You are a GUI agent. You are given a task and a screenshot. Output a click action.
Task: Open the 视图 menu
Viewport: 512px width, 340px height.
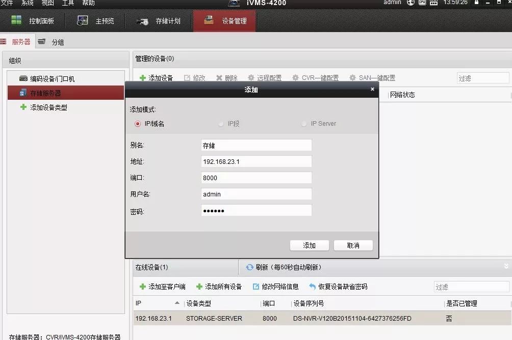click(47, 3)
